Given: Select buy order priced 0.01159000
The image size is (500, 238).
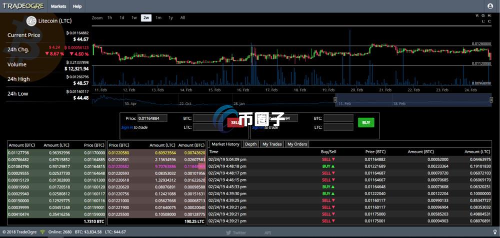Looking at the screenshot, I should click(x=56, y=214).
